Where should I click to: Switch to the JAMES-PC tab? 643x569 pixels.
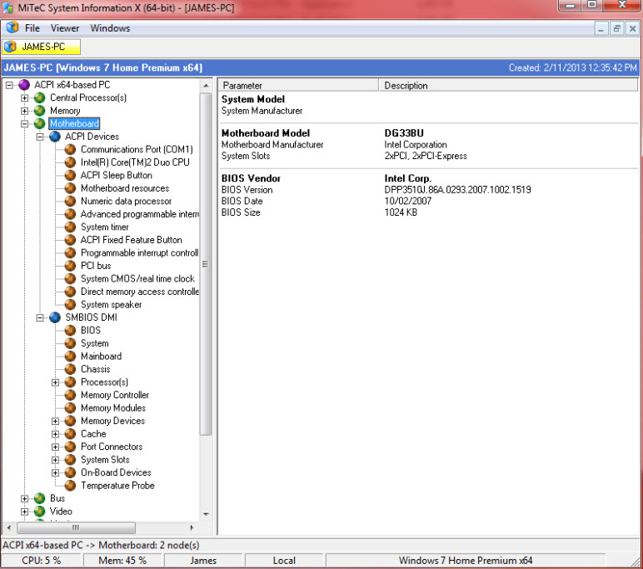coord(42,47)
